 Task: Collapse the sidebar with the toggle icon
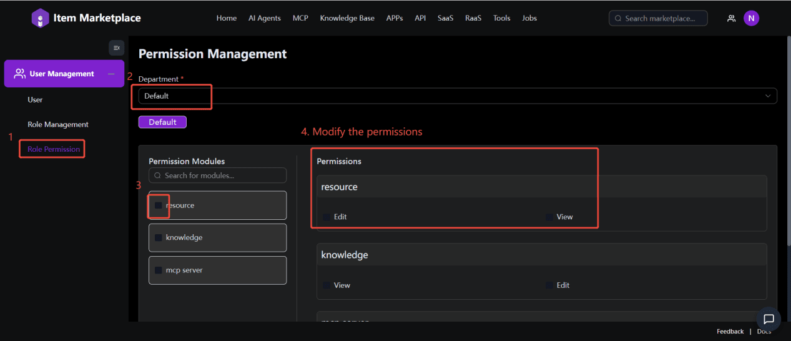pyautogui.click(x=116, y=48)
